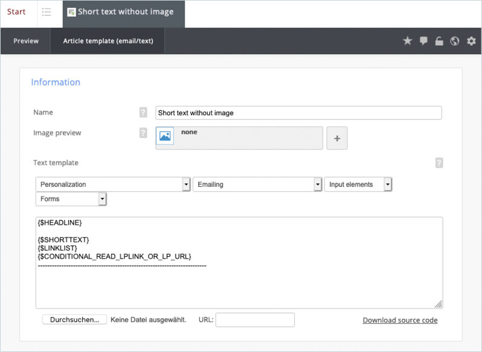Viewport: 482px width, 352px height.
Task: Open the comments speech bubble icon
Action: click(423, 41)
